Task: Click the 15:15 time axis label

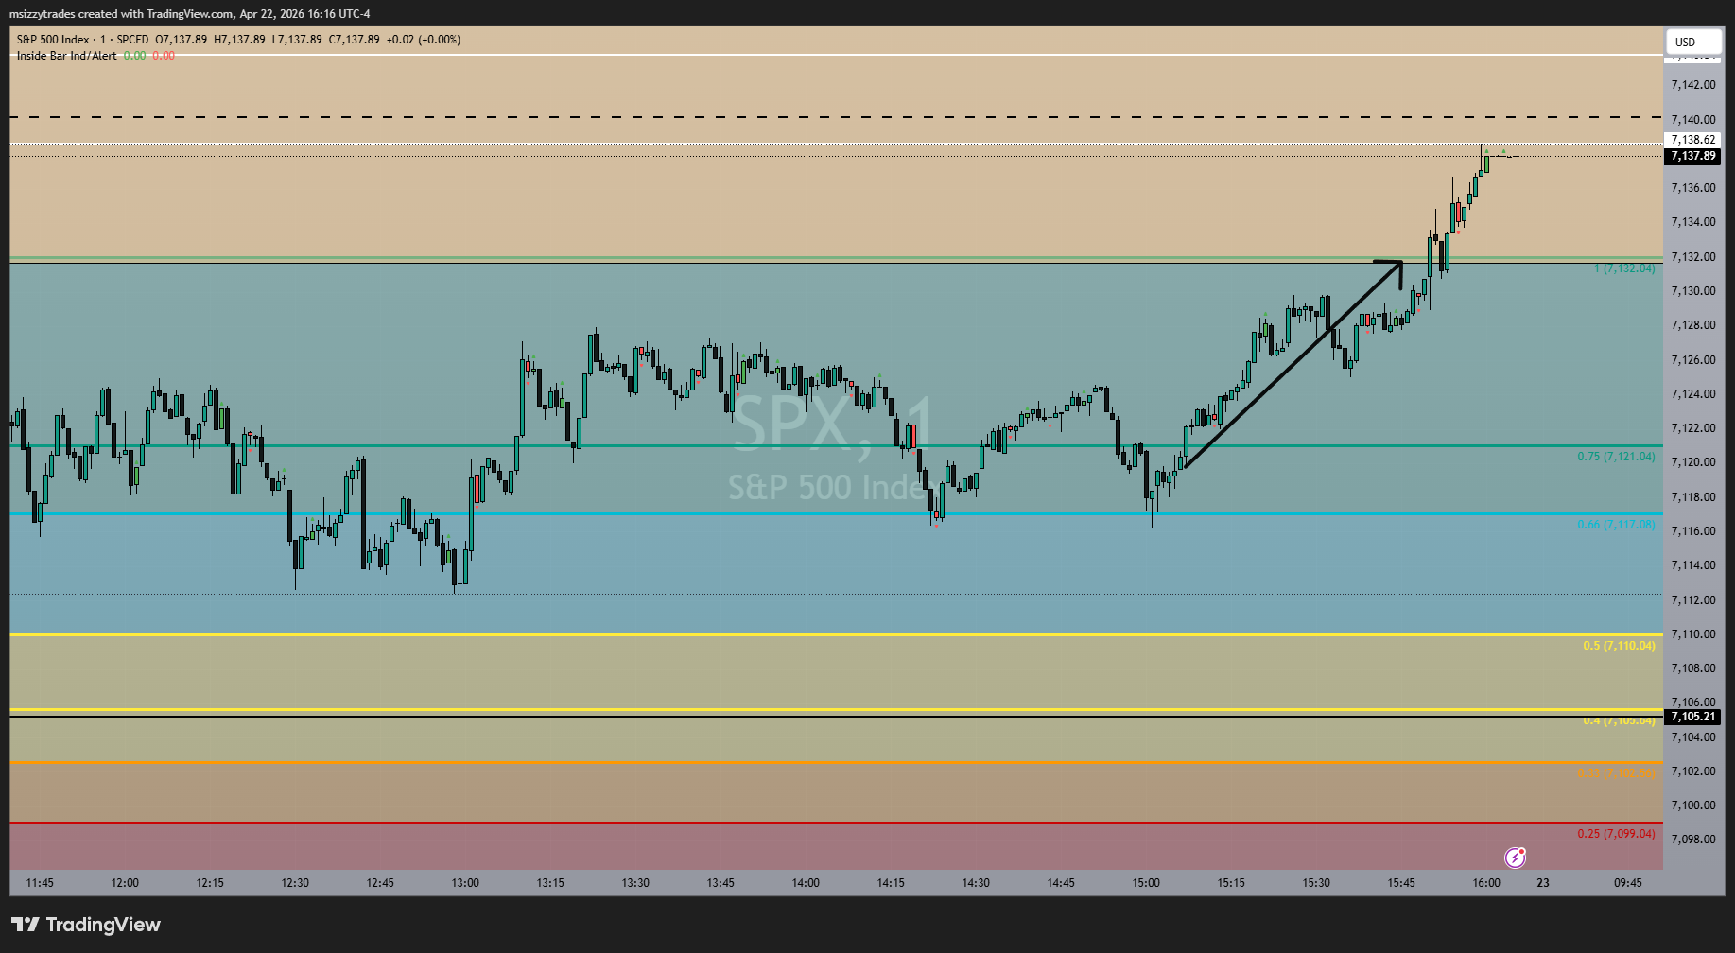Action: coord(1231,883)
